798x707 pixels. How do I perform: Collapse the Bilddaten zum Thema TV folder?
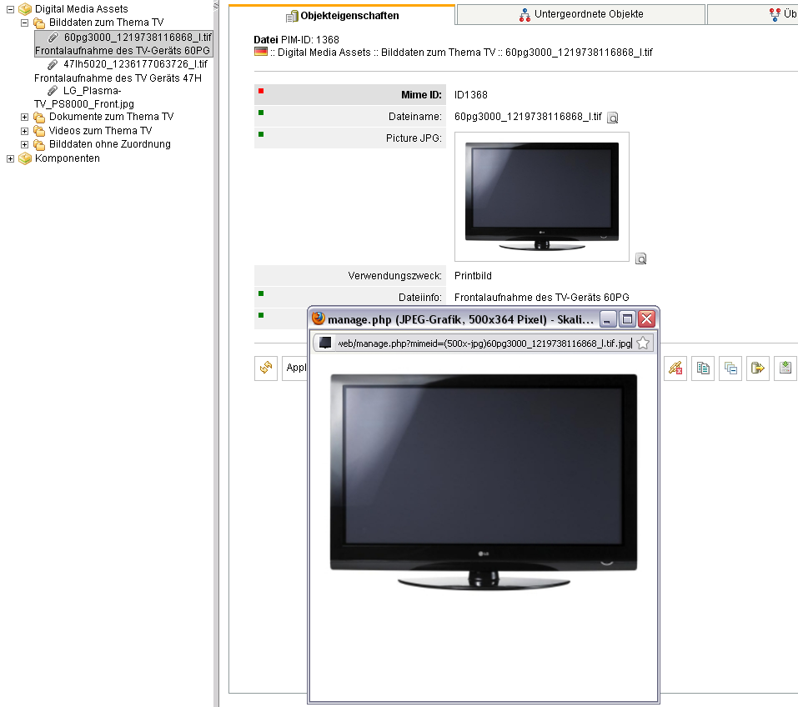25,23
